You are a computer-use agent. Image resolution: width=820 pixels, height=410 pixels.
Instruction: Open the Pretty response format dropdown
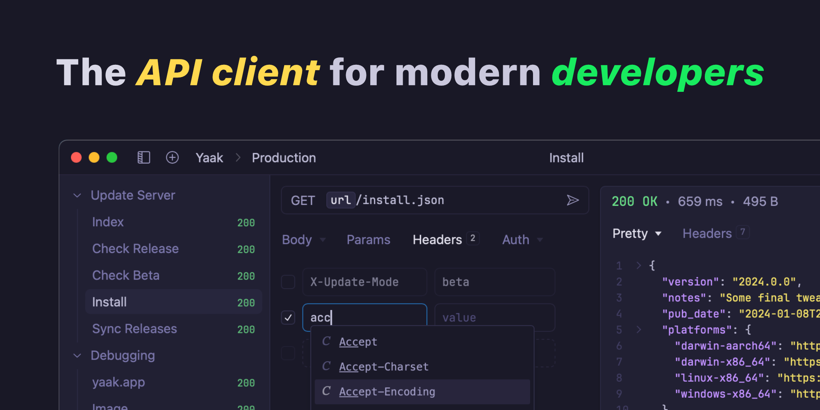[x=637, y=233]
